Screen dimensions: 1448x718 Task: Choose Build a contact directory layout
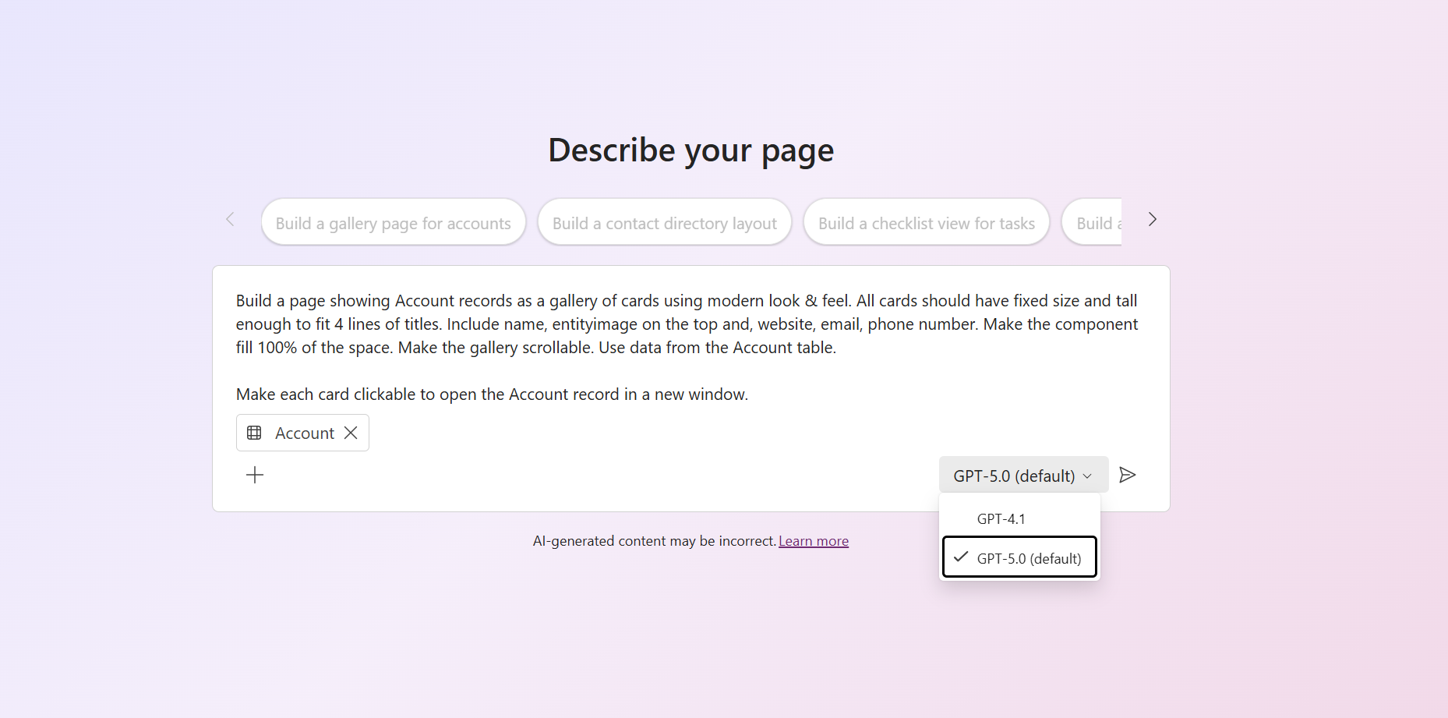(665, 223)
